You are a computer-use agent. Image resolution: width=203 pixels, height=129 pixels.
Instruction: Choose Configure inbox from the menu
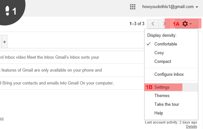[171, 74]
